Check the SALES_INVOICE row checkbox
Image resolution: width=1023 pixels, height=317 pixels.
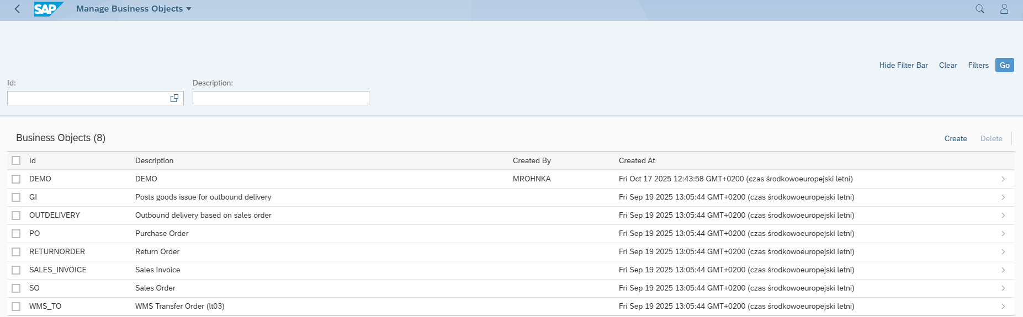(16, 270)
